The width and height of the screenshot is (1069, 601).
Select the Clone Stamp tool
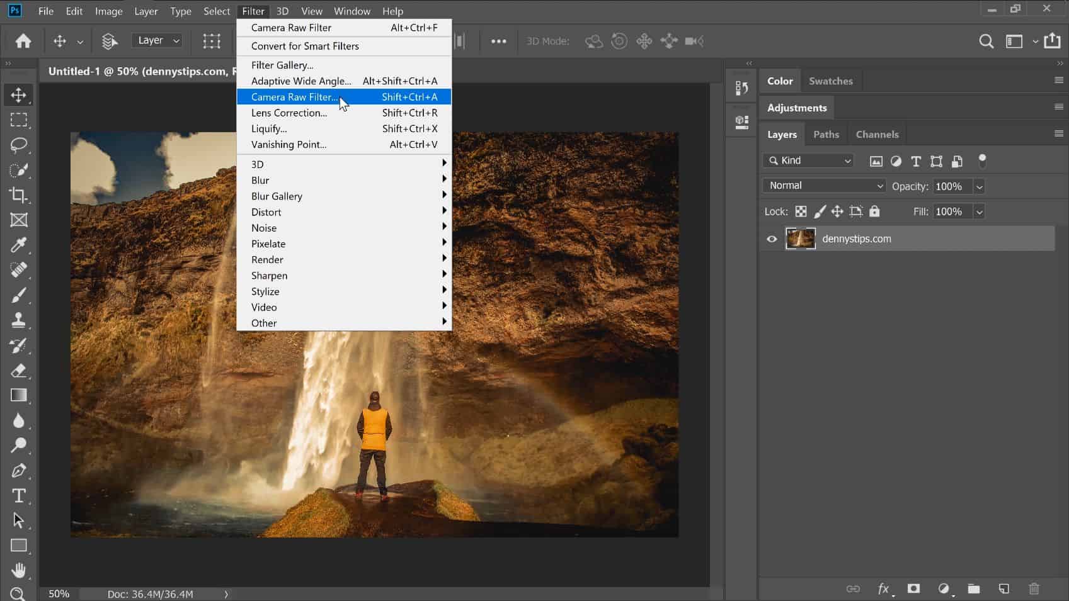coord(18,320)
